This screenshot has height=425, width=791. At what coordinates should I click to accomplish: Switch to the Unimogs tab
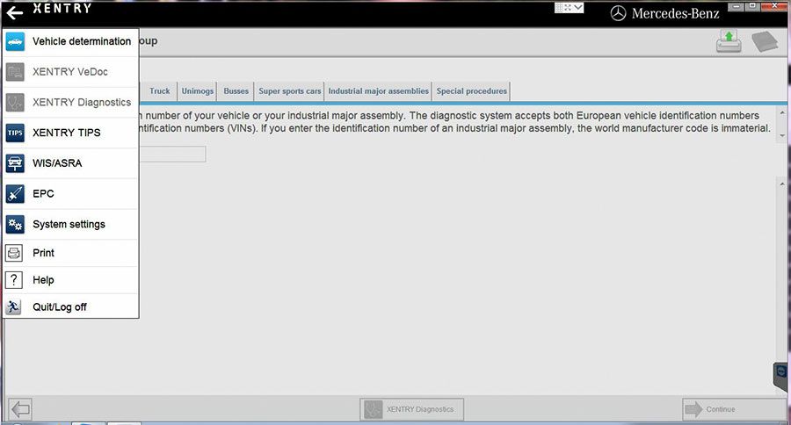coord(198,91)
